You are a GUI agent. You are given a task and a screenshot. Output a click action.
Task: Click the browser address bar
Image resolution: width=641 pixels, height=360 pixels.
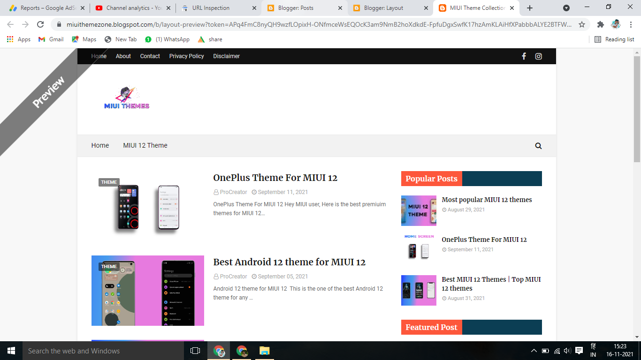coord(319,24)
